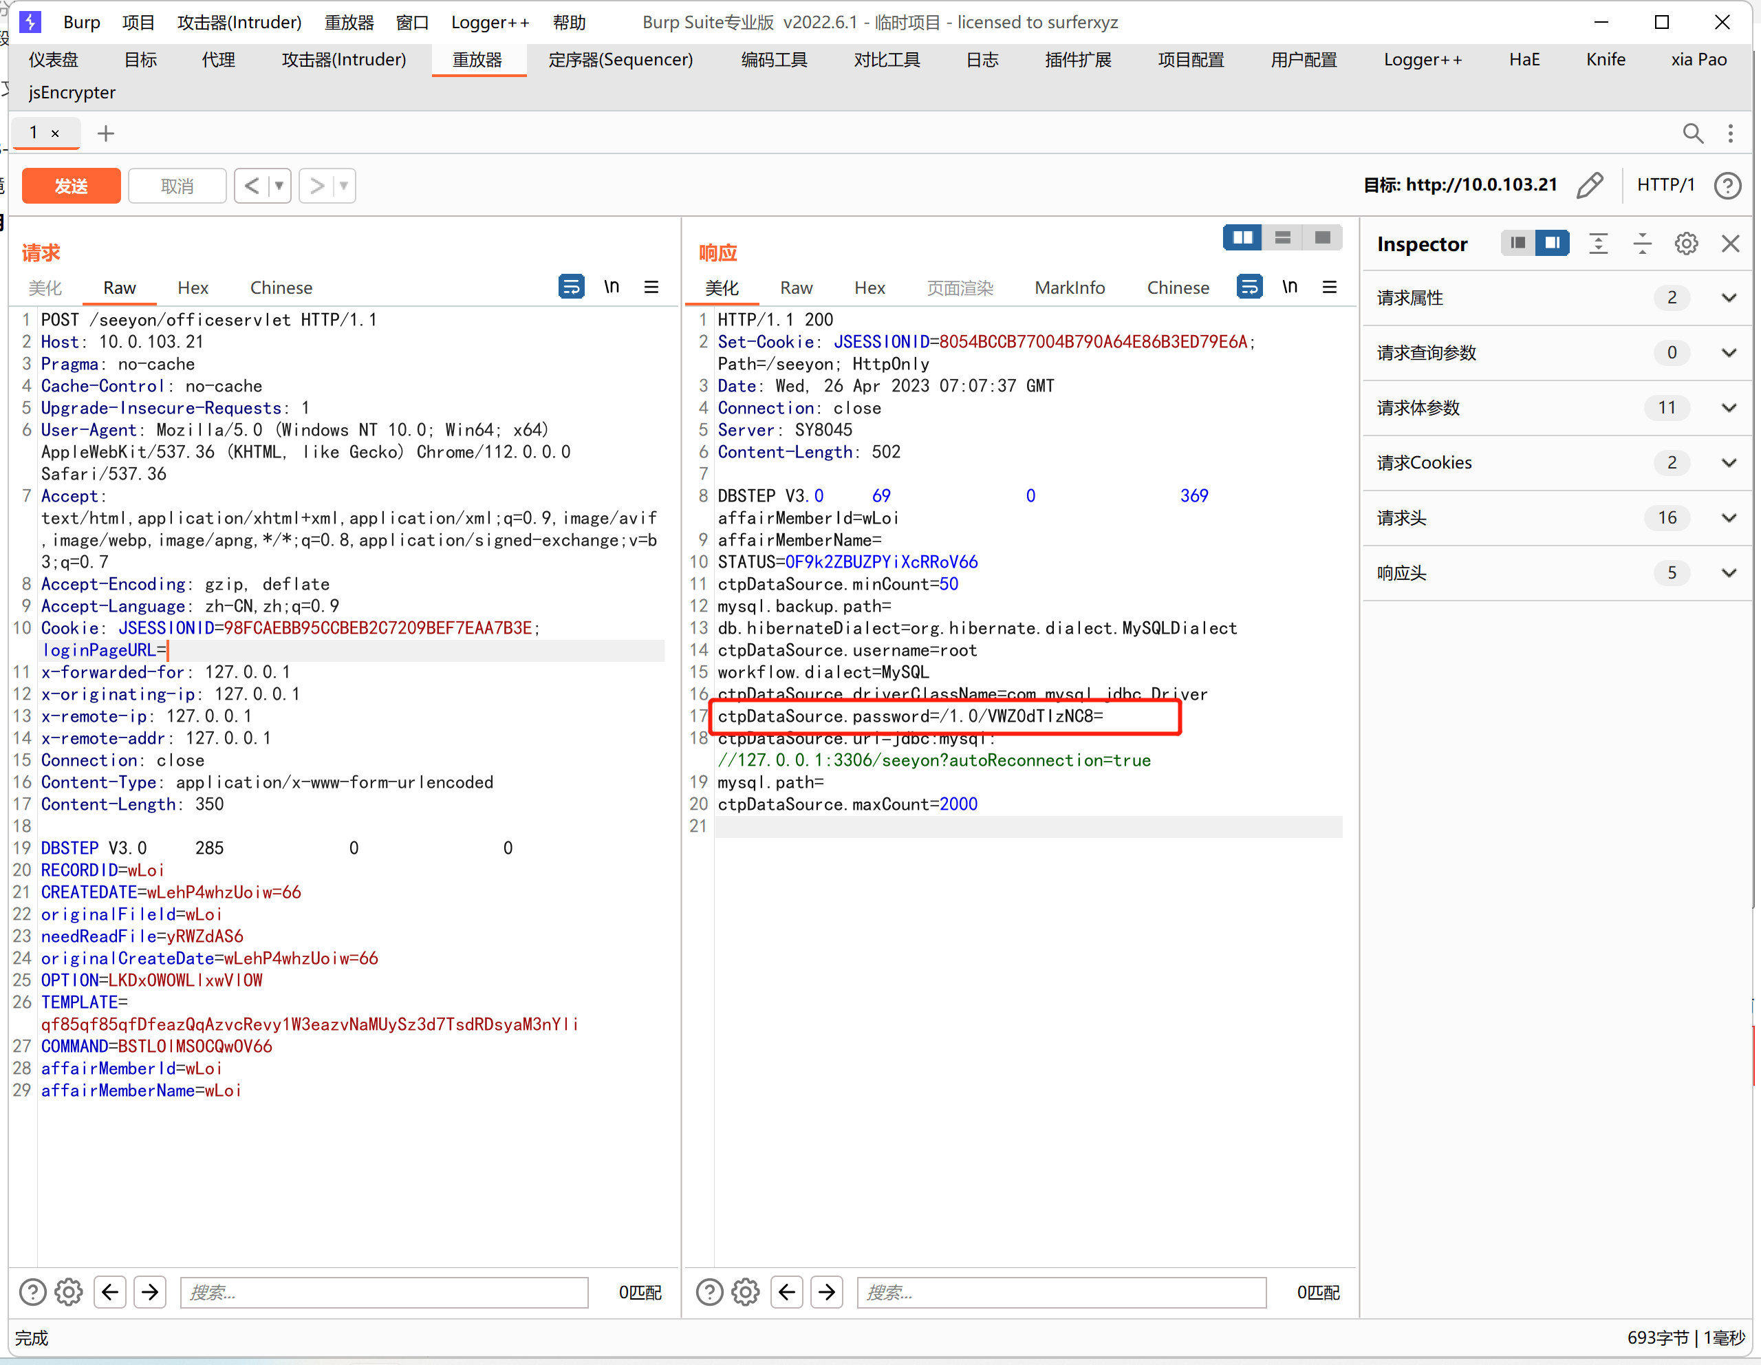Toggle word wrap in response pane
The width and height of the screenshot is (1761, 1365).
(1249, 287)
